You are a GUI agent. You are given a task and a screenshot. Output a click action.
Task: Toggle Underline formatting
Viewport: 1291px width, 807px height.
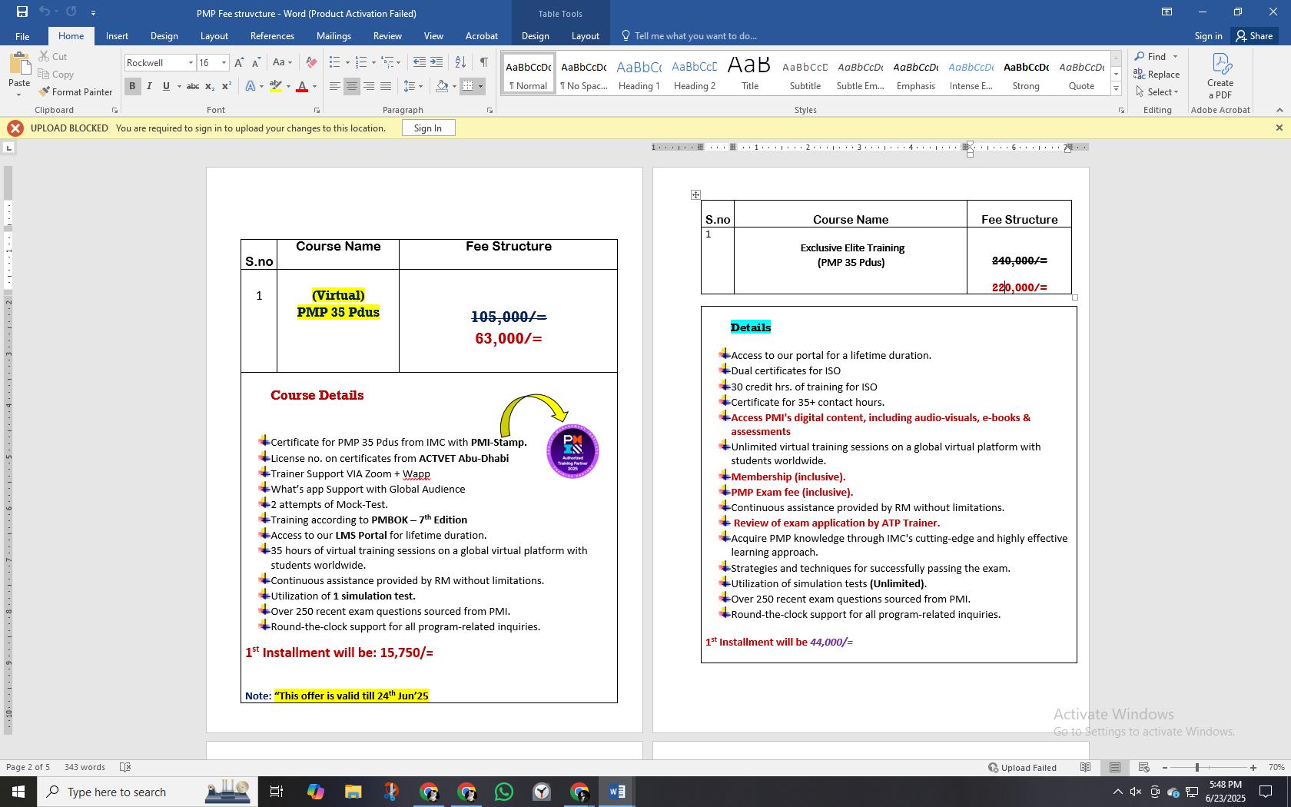pos(166,86)
